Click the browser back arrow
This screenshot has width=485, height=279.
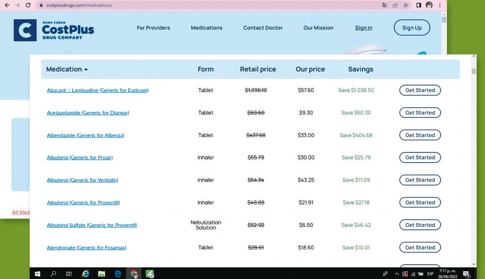point(7,5)
